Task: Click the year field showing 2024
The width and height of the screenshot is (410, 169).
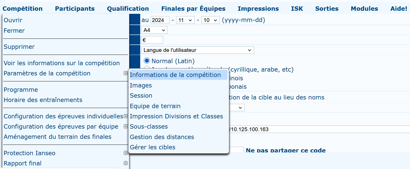Action: point(160,20)
